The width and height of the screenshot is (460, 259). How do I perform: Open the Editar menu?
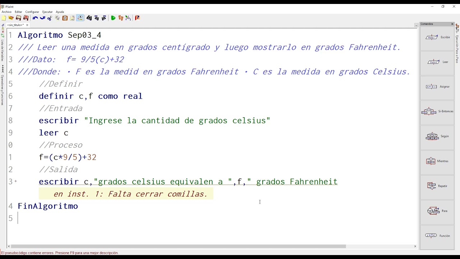18,12
